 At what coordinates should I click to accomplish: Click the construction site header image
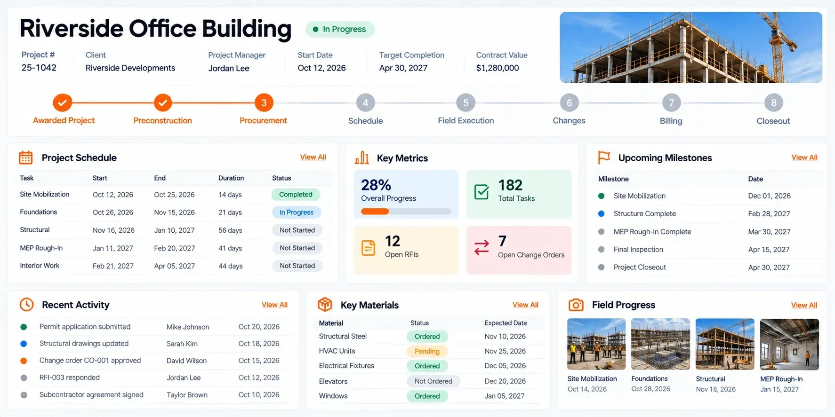click(691, 47)
